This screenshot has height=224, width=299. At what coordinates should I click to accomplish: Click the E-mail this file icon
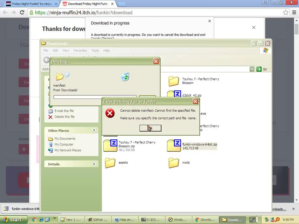[51, 111]
